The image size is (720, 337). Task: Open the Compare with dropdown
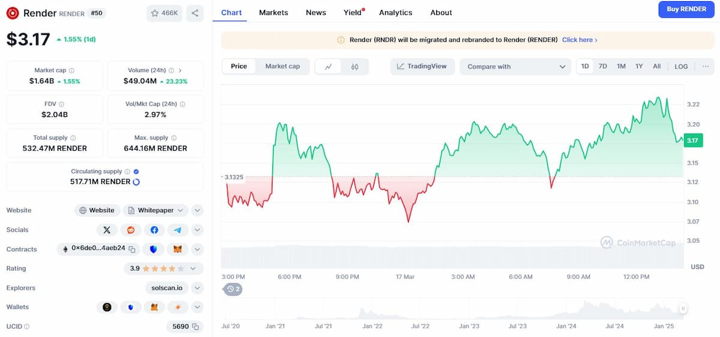point(516,67)
